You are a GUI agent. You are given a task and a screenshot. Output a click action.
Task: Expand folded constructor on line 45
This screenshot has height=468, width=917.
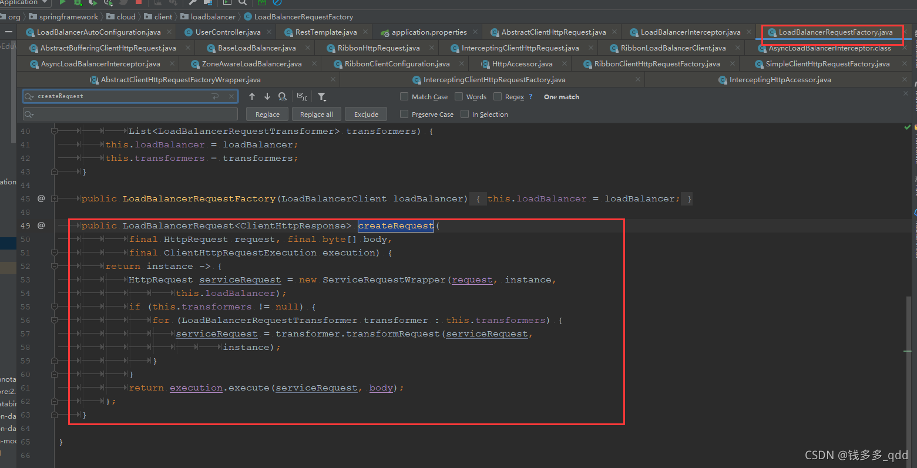[54, 198]
